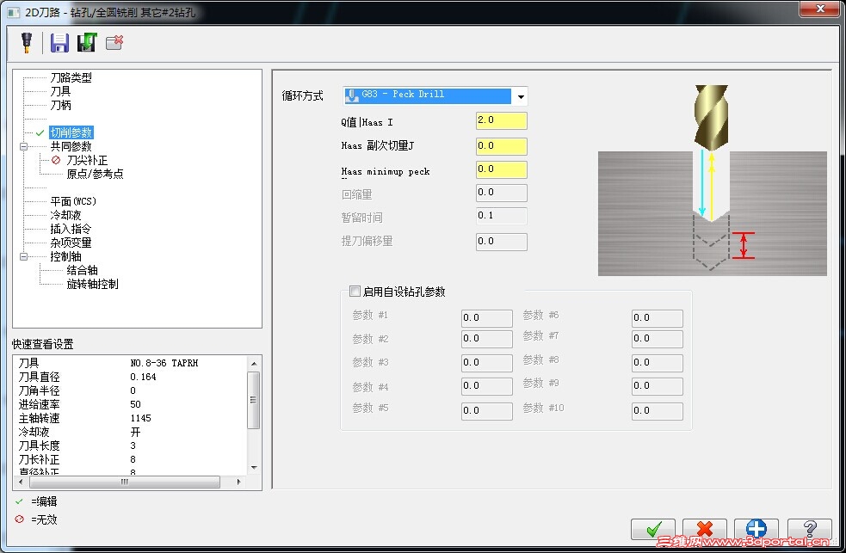Click the 回缩量 input field
Viewport: 846px width, 553px height.
point(501,193)
